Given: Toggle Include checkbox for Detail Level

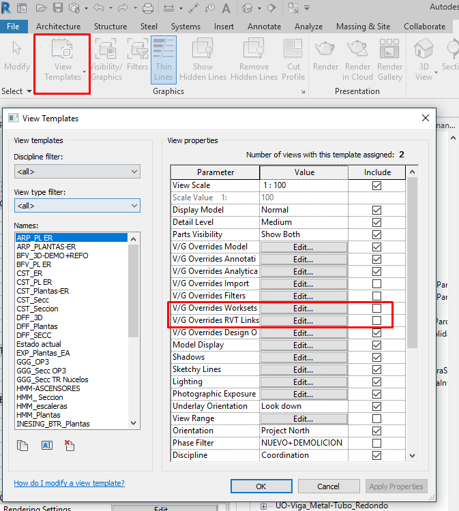Looking at the screenshot, I should [376, 222].
